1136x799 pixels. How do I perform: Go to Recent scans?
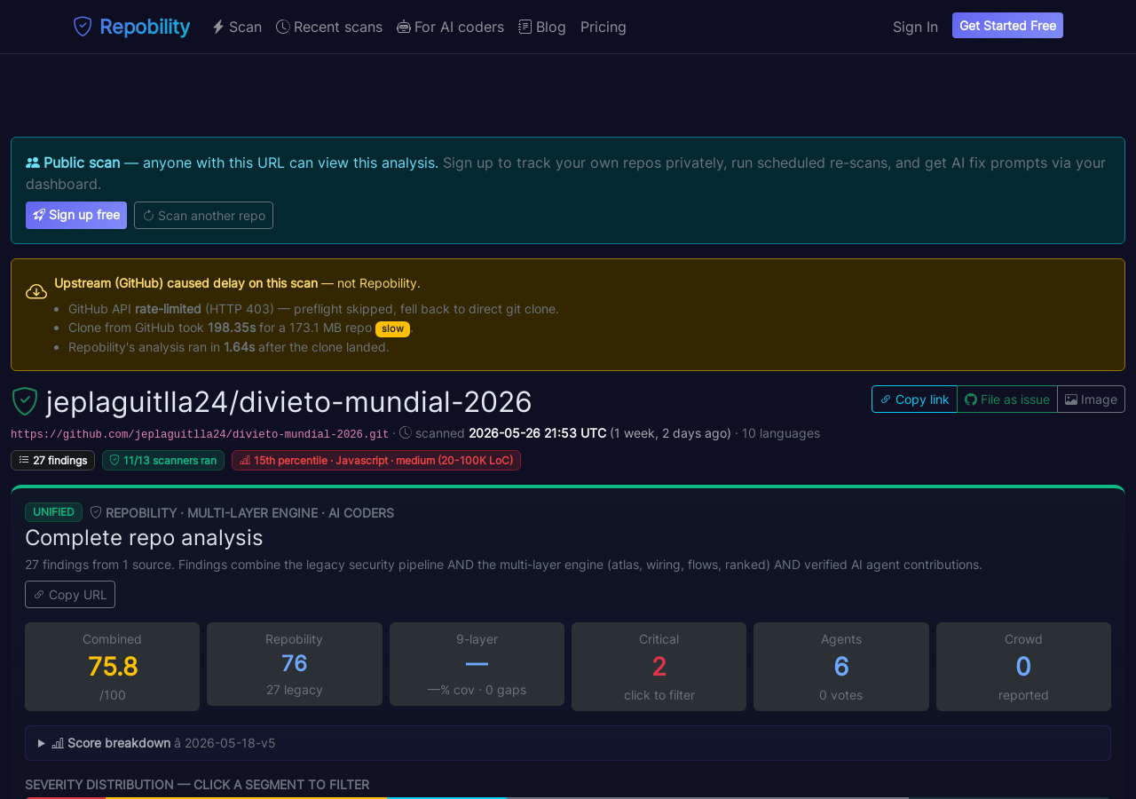(x=329, y=27)
